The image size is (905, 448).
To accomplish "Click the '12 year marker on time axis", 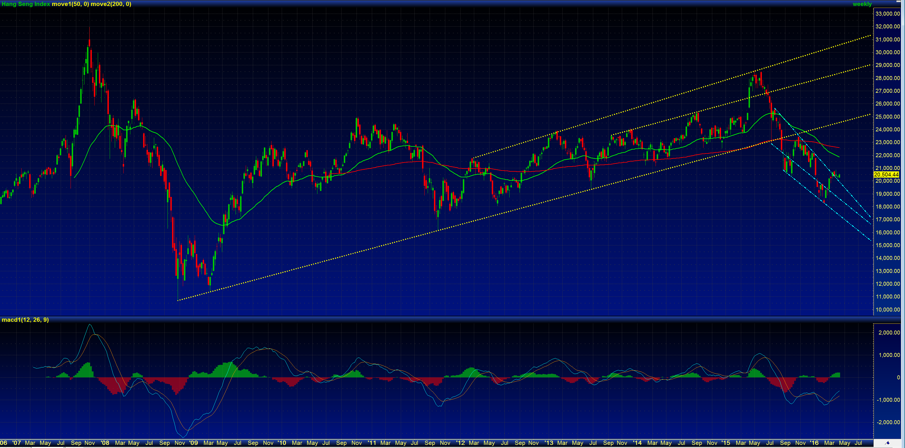I will tap(460, 443).
